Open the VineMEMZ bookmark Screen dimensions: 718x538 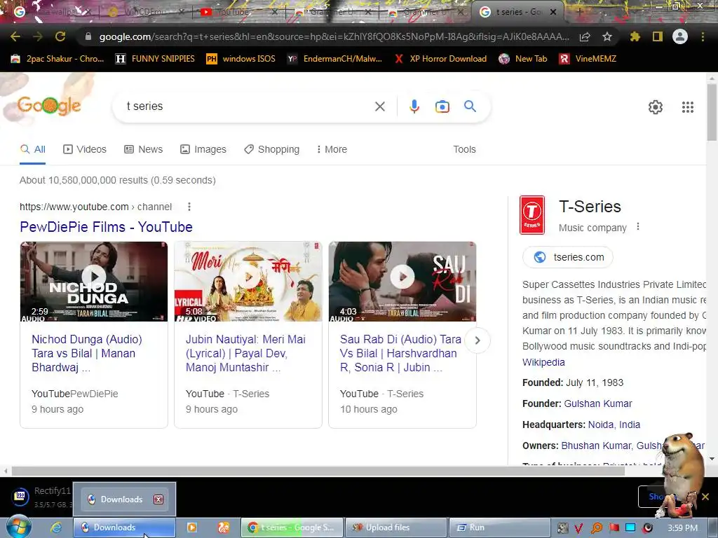click(588, 59)
